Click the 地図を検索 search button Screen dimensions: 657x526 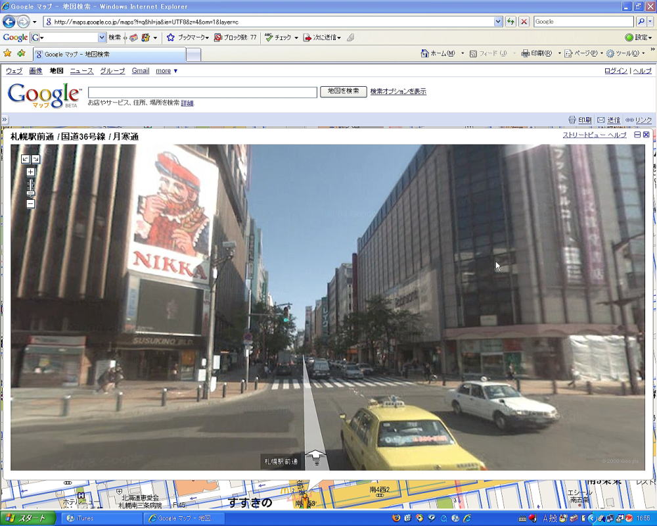[x=343, y=91]
